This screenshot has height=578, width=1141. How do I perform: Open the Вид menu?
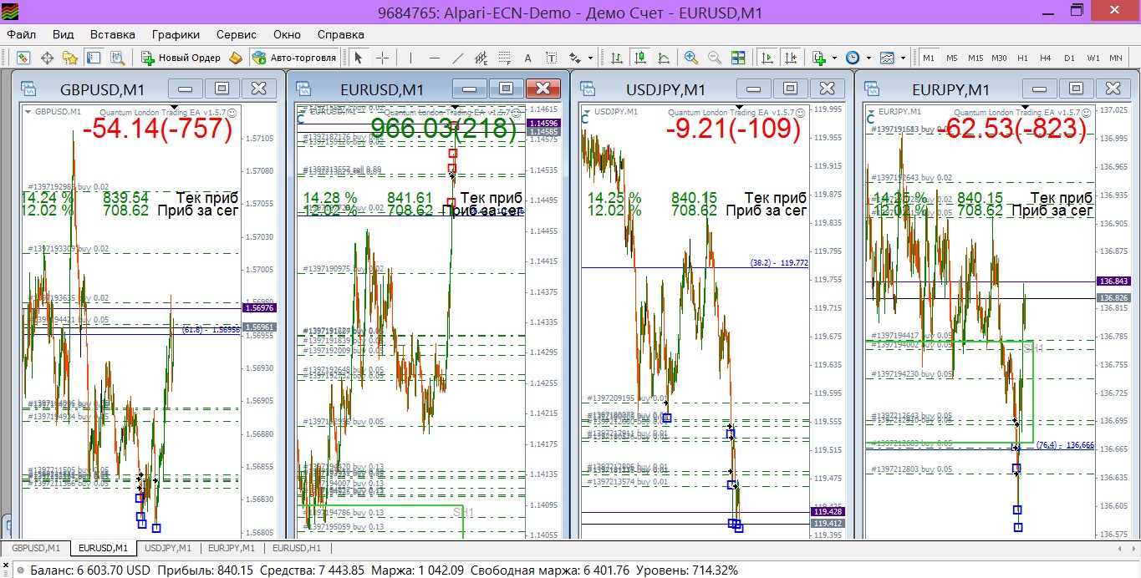[63, 34]
